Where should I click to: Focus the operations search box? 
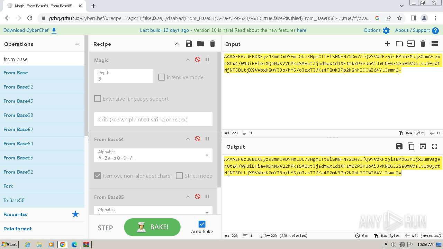pos(42,59)
